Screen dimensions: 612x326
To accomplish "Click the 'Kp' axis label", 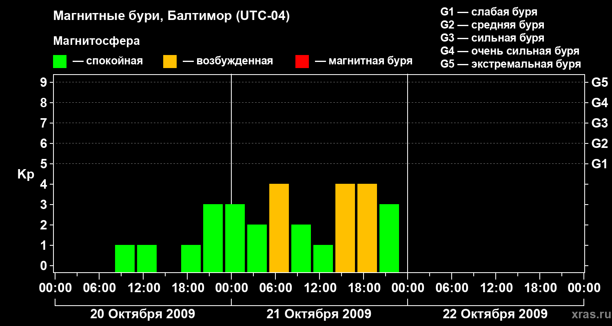I will click(26, 174).
